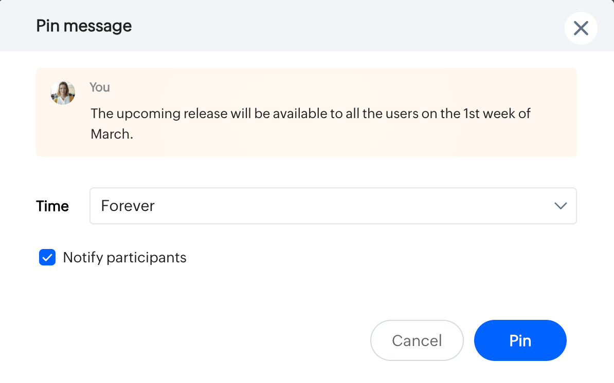The height and width of the screenshot is (383, 614).
Task: Close the Pin message dialog
Action: click(x=581, y=28)
